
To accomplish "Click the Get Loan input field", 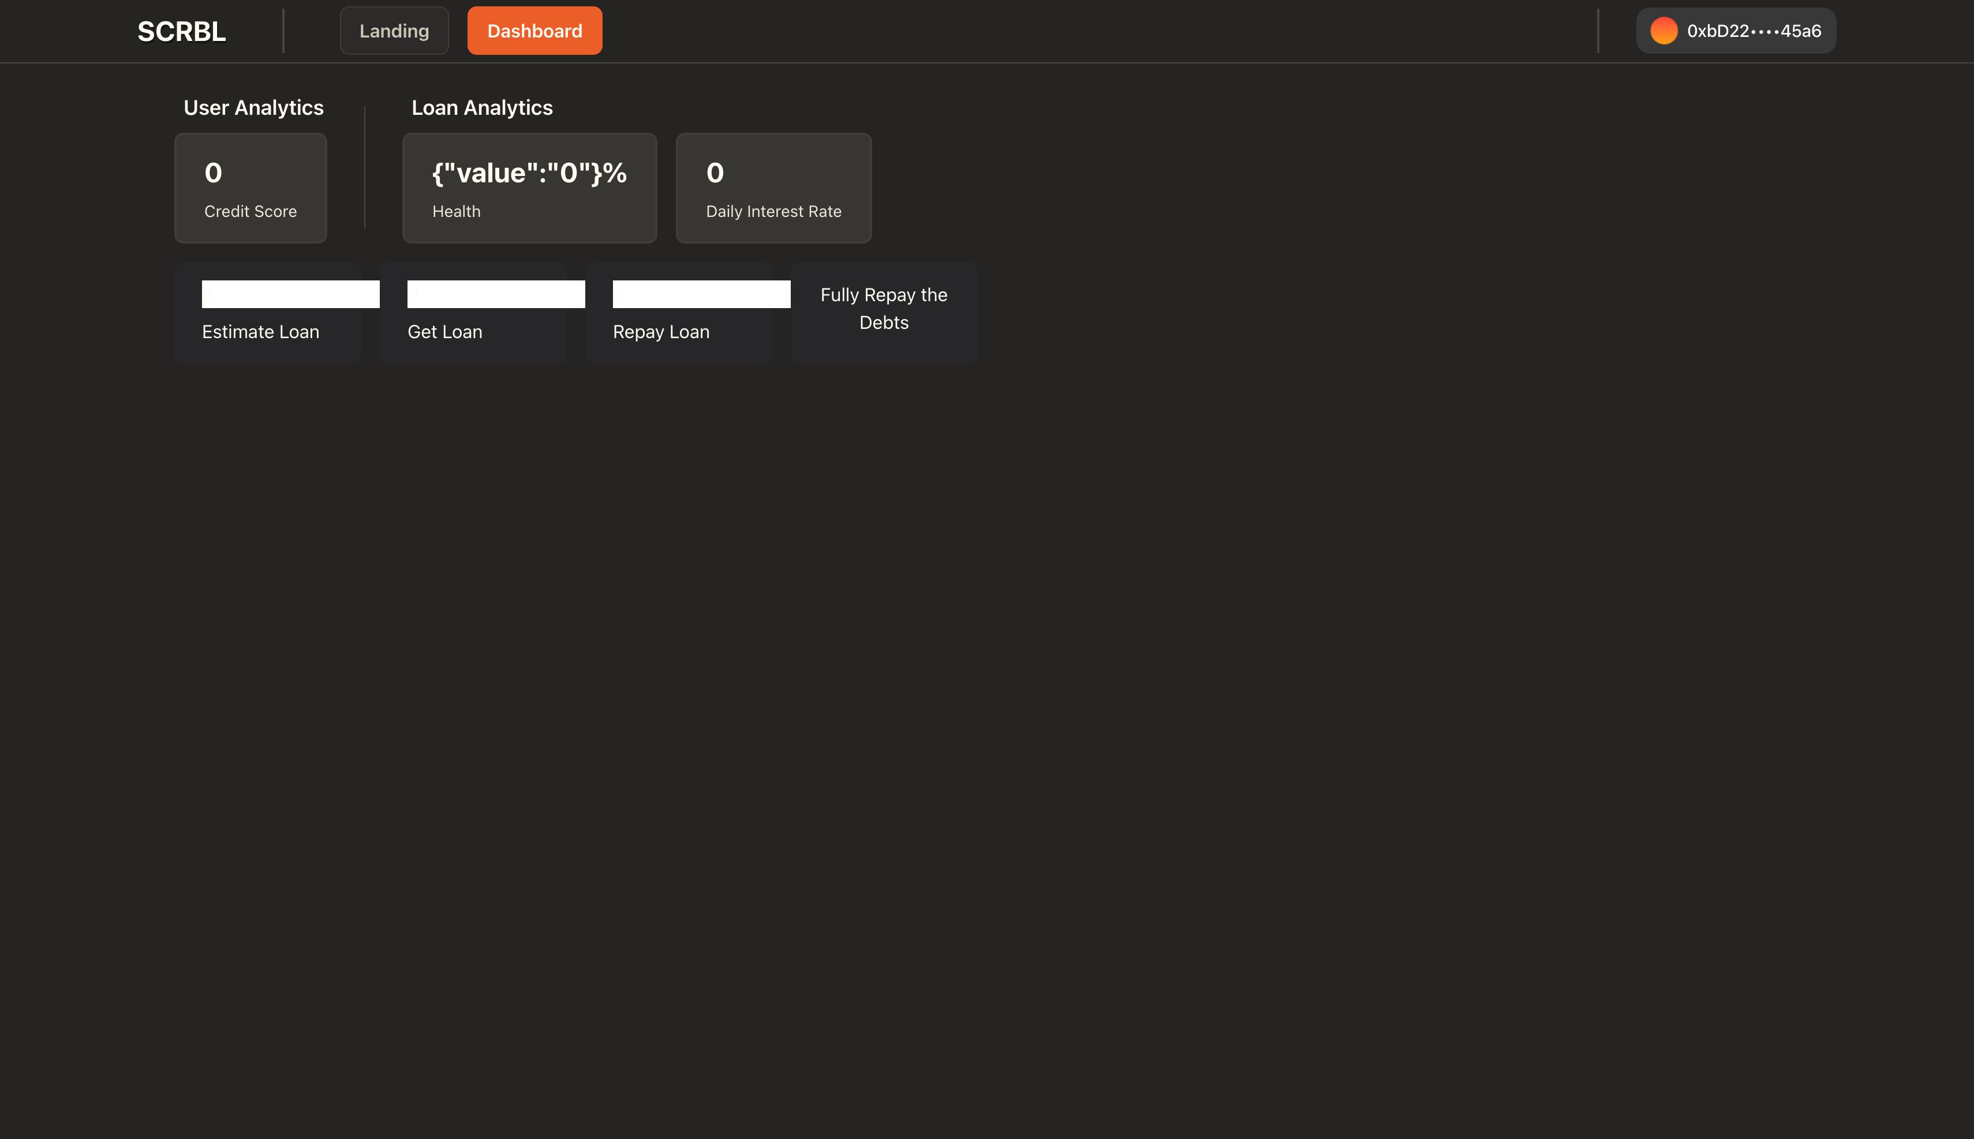I will coord(495,294).
